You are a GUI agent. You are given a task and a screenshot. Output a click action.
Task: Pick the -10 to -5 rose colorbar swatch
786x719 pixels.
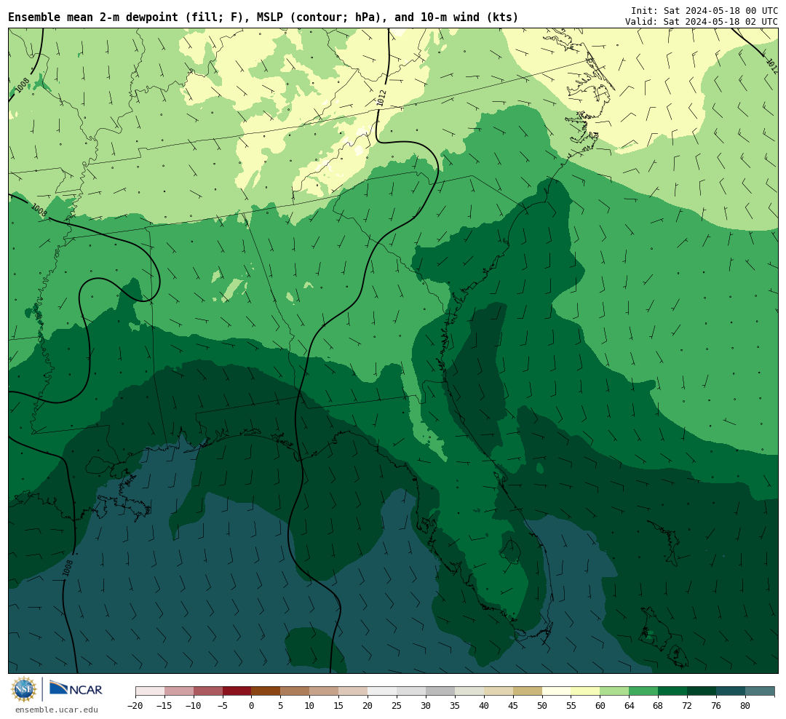[208, 691]
